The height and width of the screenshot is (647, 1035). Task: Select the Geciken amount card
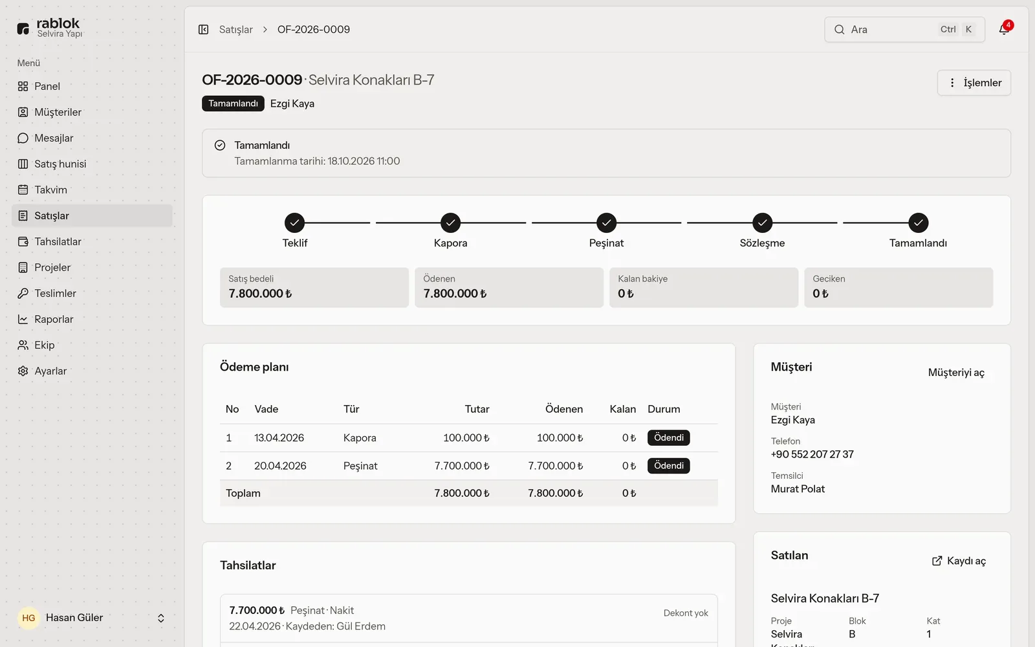click(x=899, y=287)
